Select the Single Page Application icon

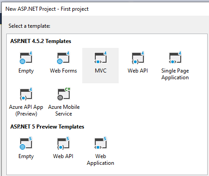[x=175, y=58]
